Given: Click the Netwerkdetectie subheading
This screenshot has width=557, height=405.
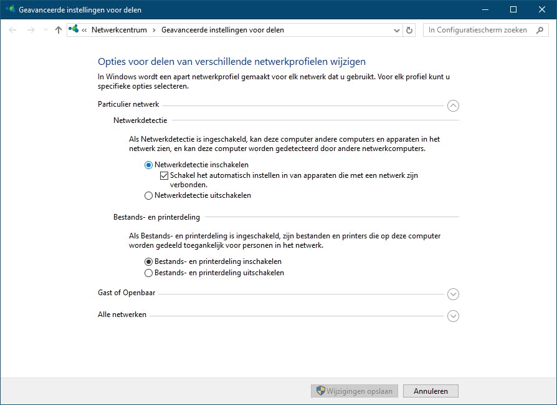Looking at the screenshot, I should tap(140, 120).
